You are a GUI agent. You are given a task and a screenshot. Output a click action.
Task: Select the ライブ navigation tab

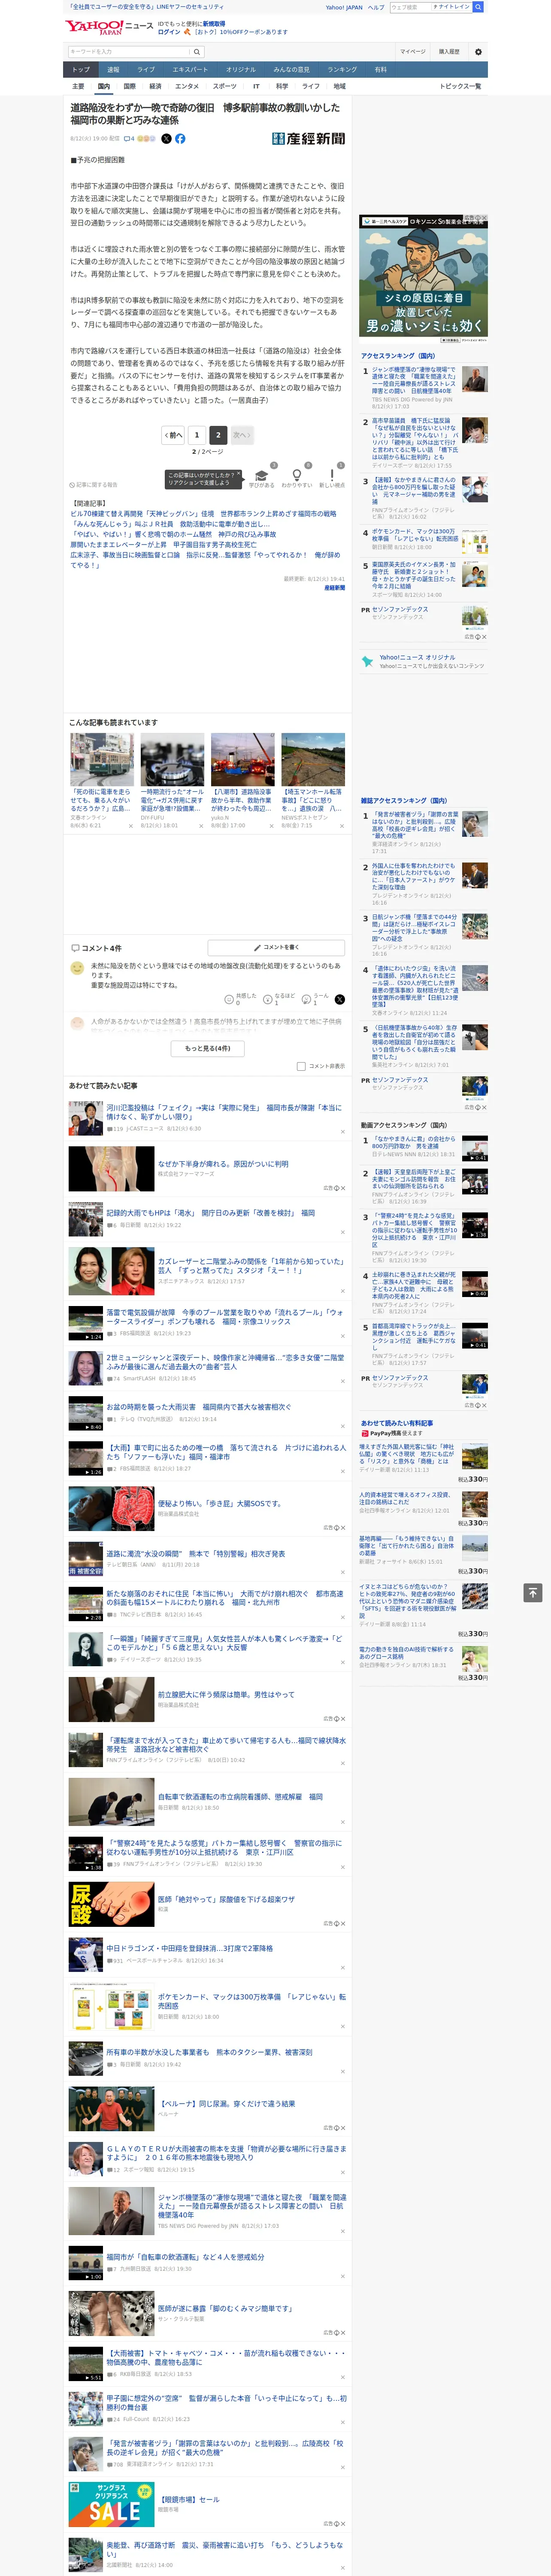[x=146, y=70]
